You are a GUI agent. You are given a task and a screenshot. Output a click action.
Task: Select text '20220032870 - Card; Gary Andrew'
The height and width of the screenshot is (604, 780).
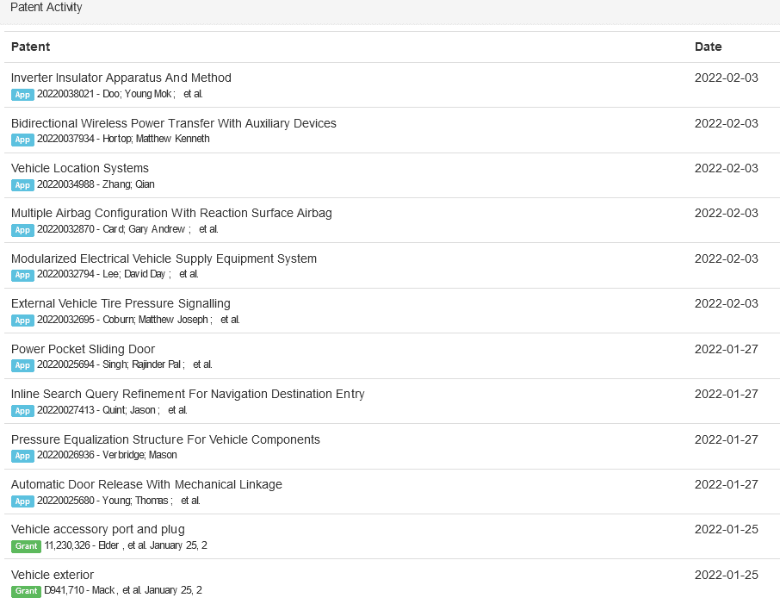tap(111, 229)
